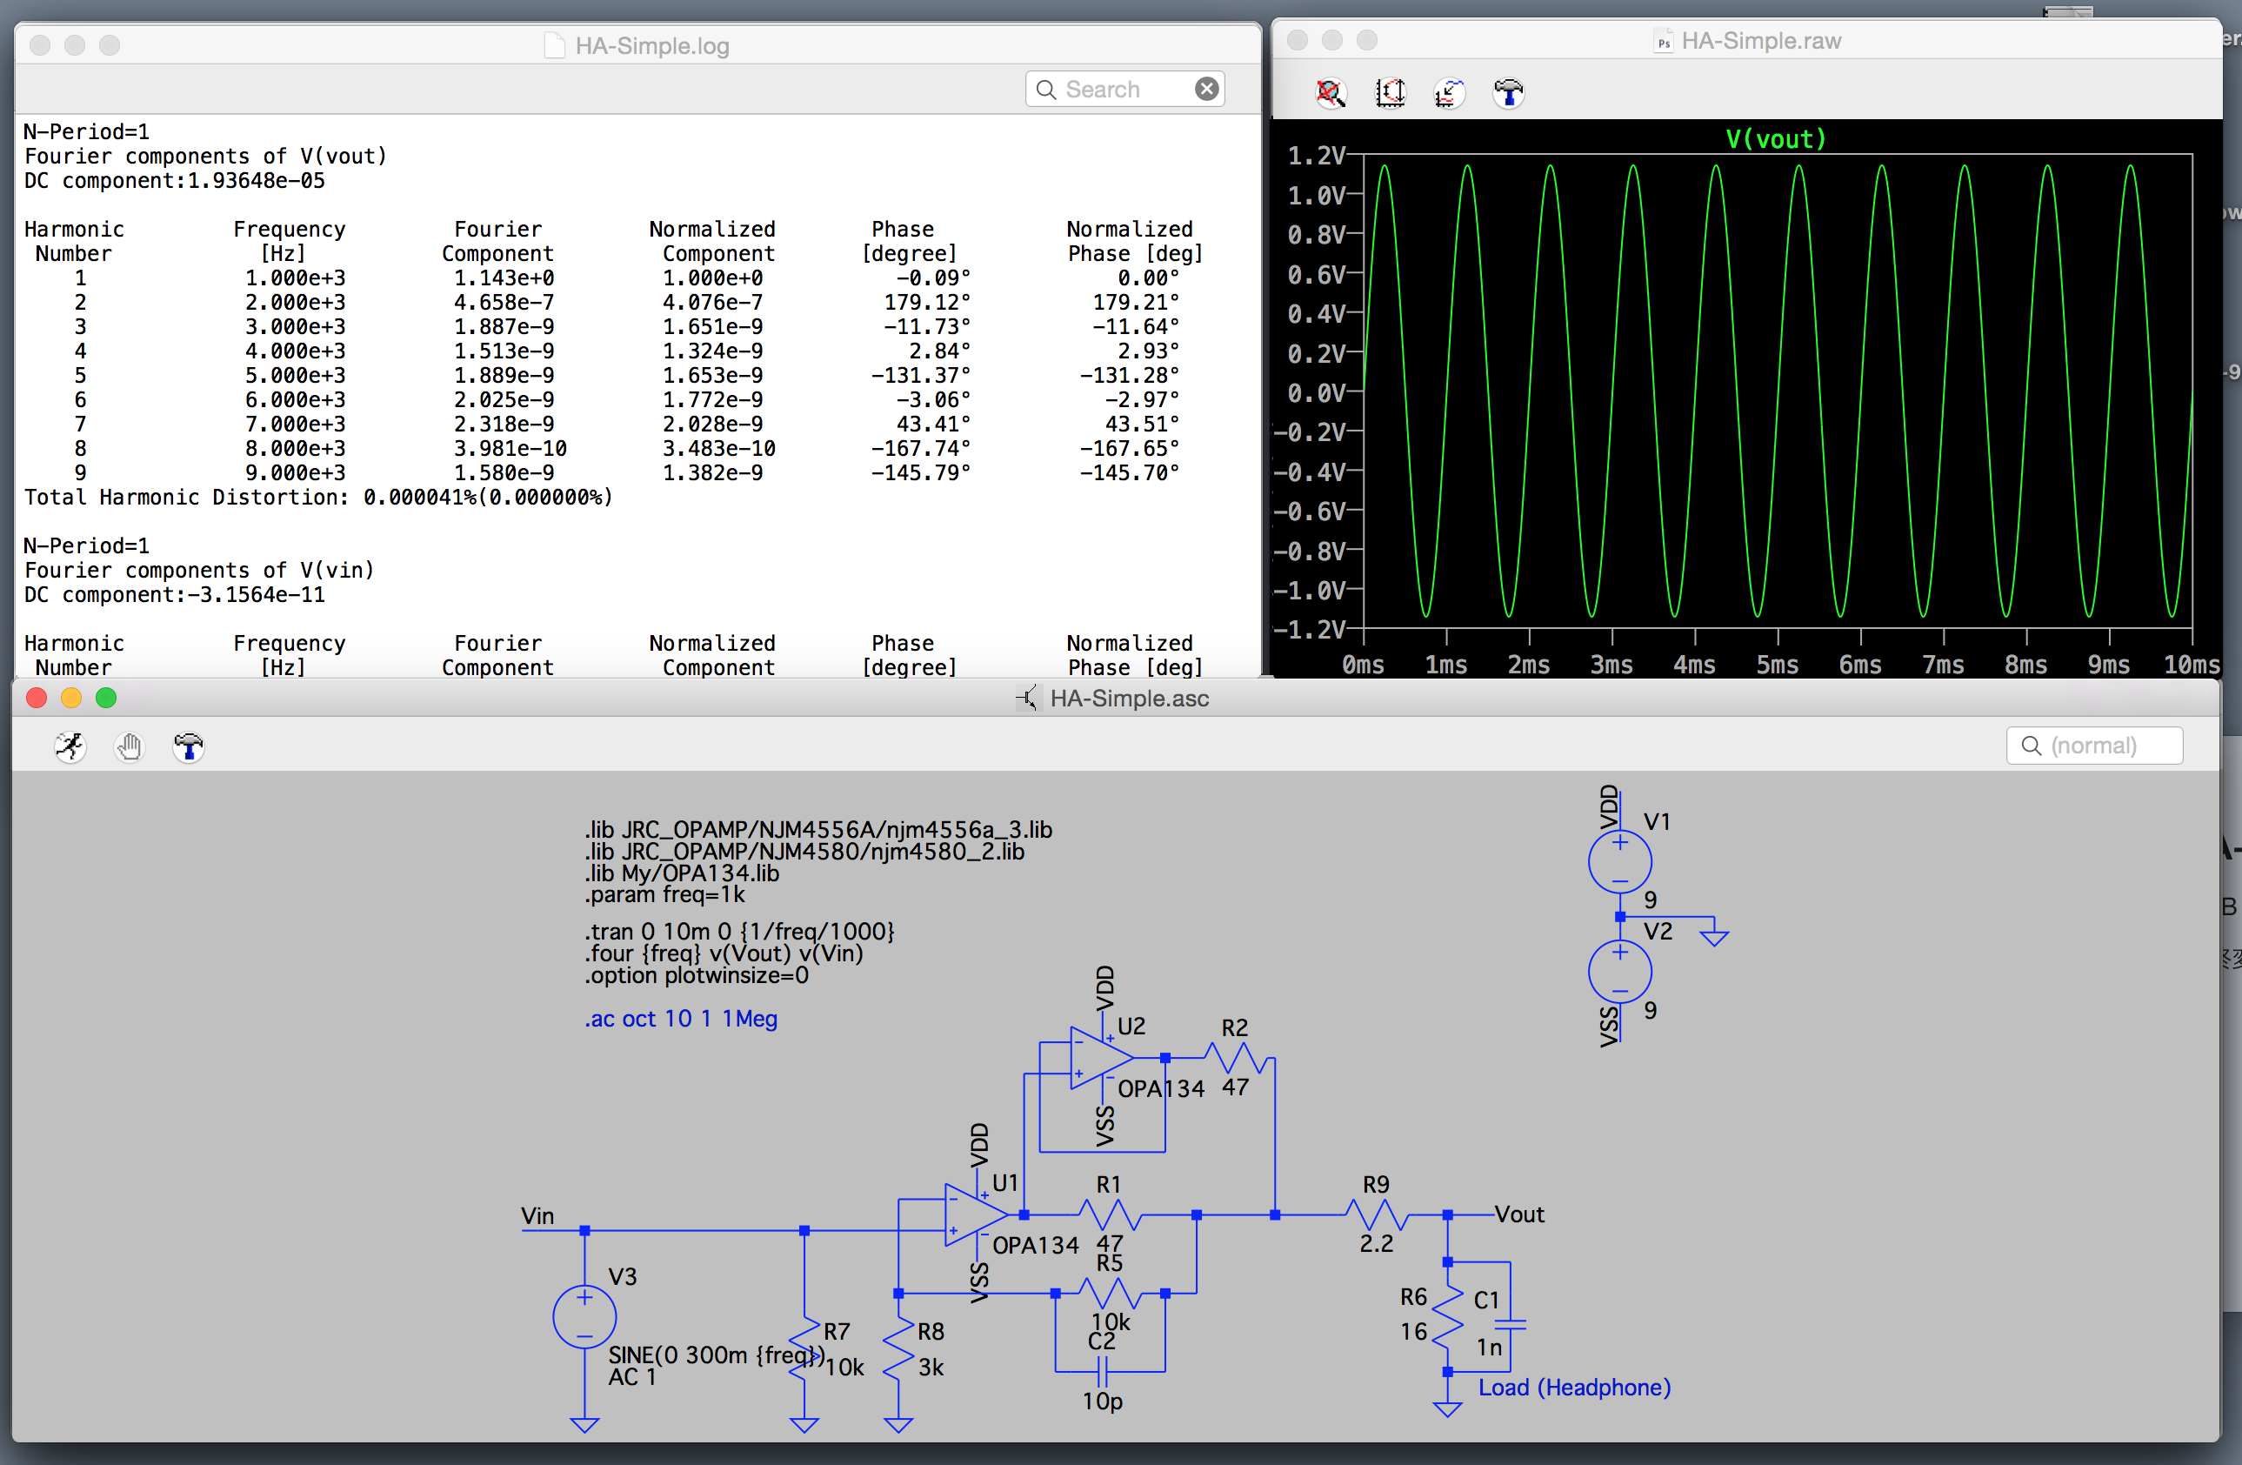Screen dimensions: 2242x1465
Task: Click the HA-Simple.raw document icon in the title bar
Action: (x=1664, y=42)
